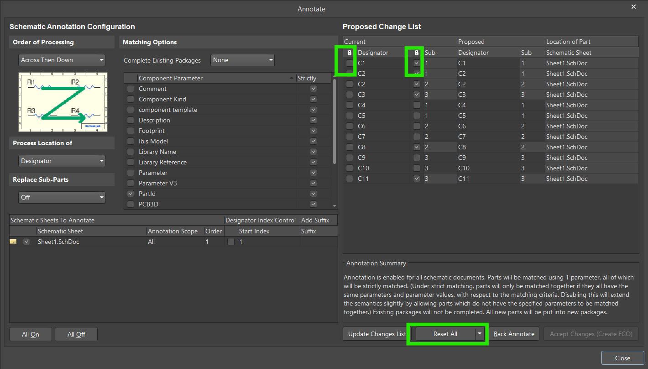Viewport: 648px width, 369px height.
Task: Click the folder icon for Sheet1.SchDoc row
Action: pyautogui.click(x=13, y=242)
